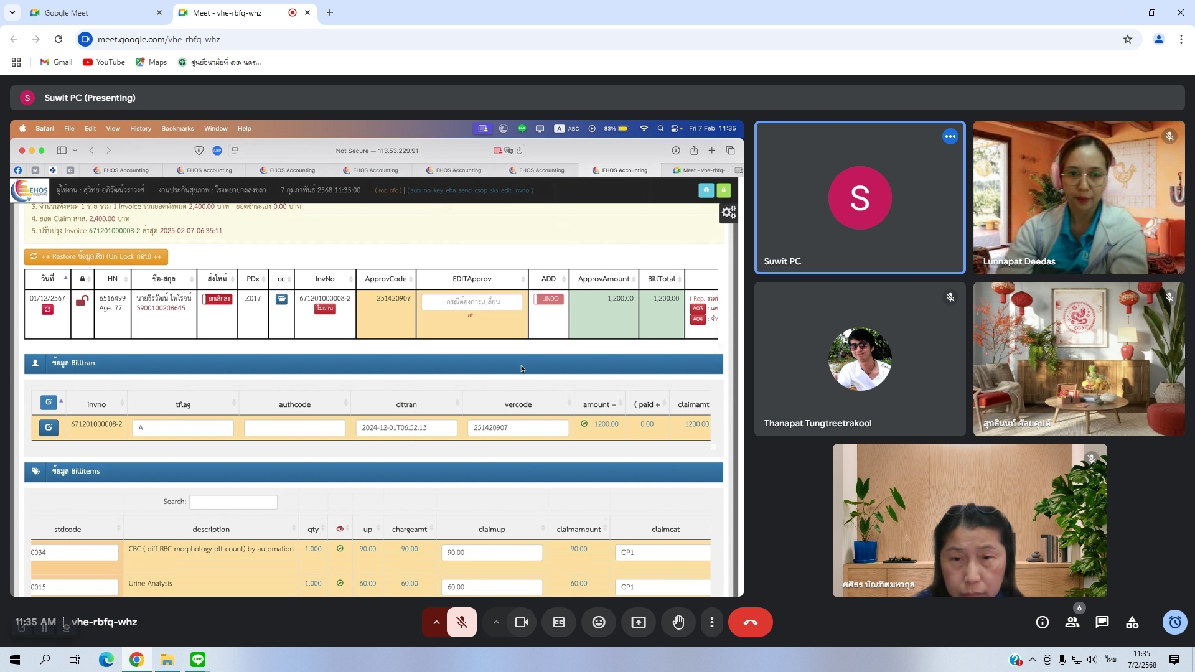Open Safari View menu in shared screen
Image resolution: width=1195 pixels, height=672 pixels.
coord(113,129)
